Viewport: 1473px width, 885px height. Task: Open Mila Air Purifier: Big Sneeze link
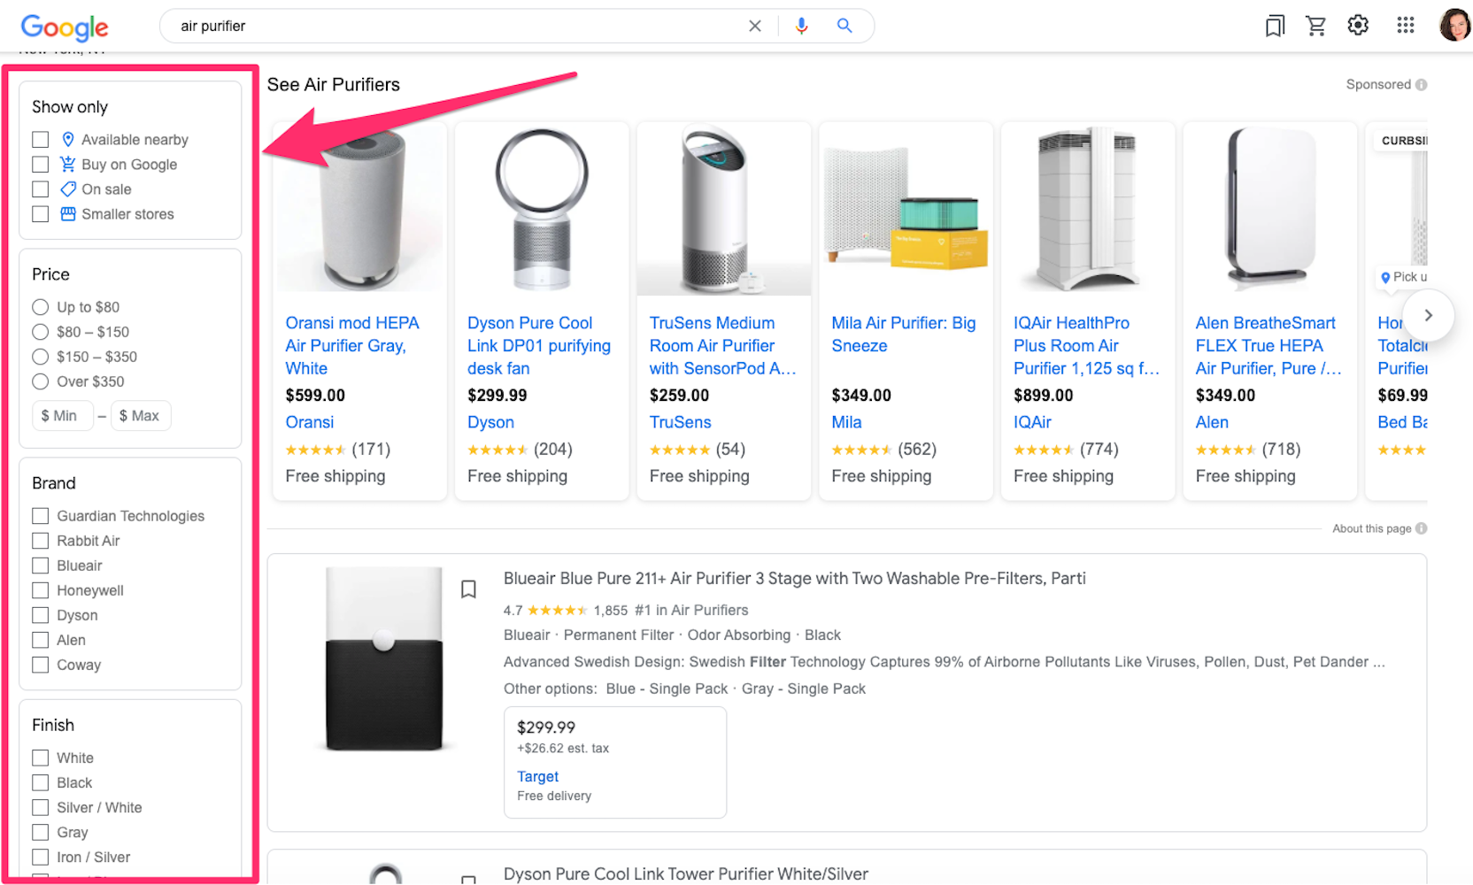coord(904,335)
